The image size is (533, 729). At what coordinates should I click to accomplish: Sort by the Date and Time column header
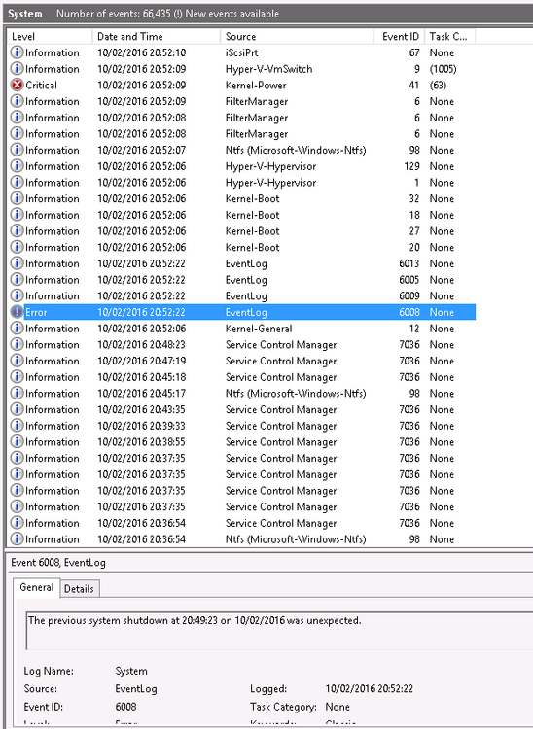156,36
